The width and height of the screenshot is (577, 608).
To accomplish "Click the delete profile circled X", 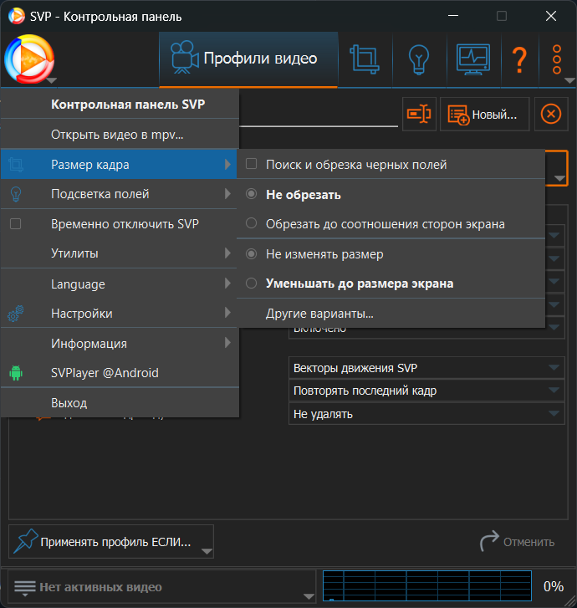I will point(551,114).
